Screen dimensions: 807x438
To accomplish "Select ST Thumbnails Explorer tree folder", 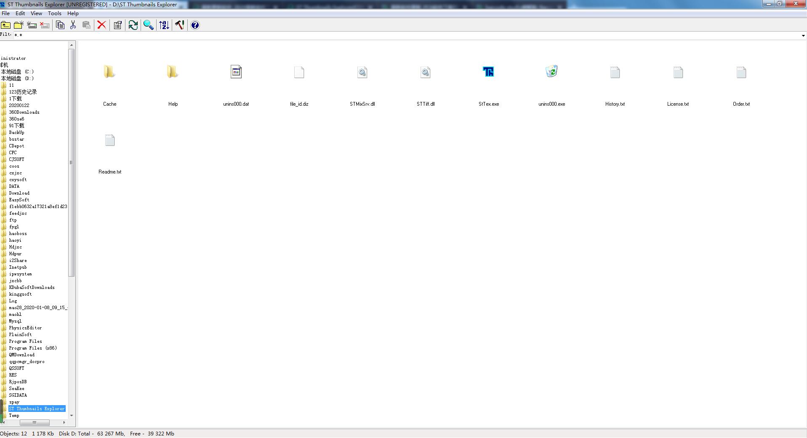I will 37,409.
